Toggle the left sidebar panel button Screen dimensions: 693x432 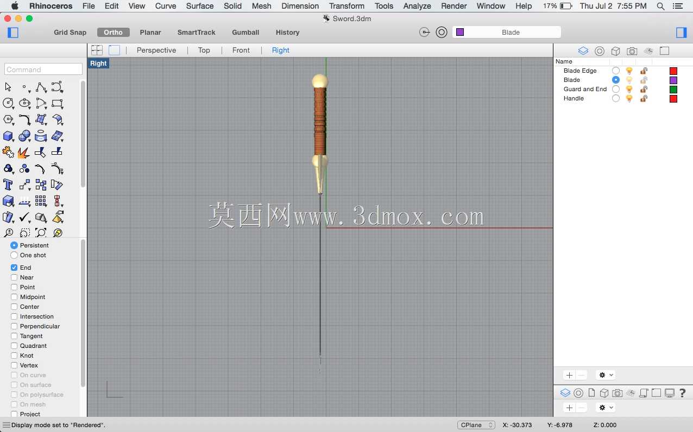(13, 33)
